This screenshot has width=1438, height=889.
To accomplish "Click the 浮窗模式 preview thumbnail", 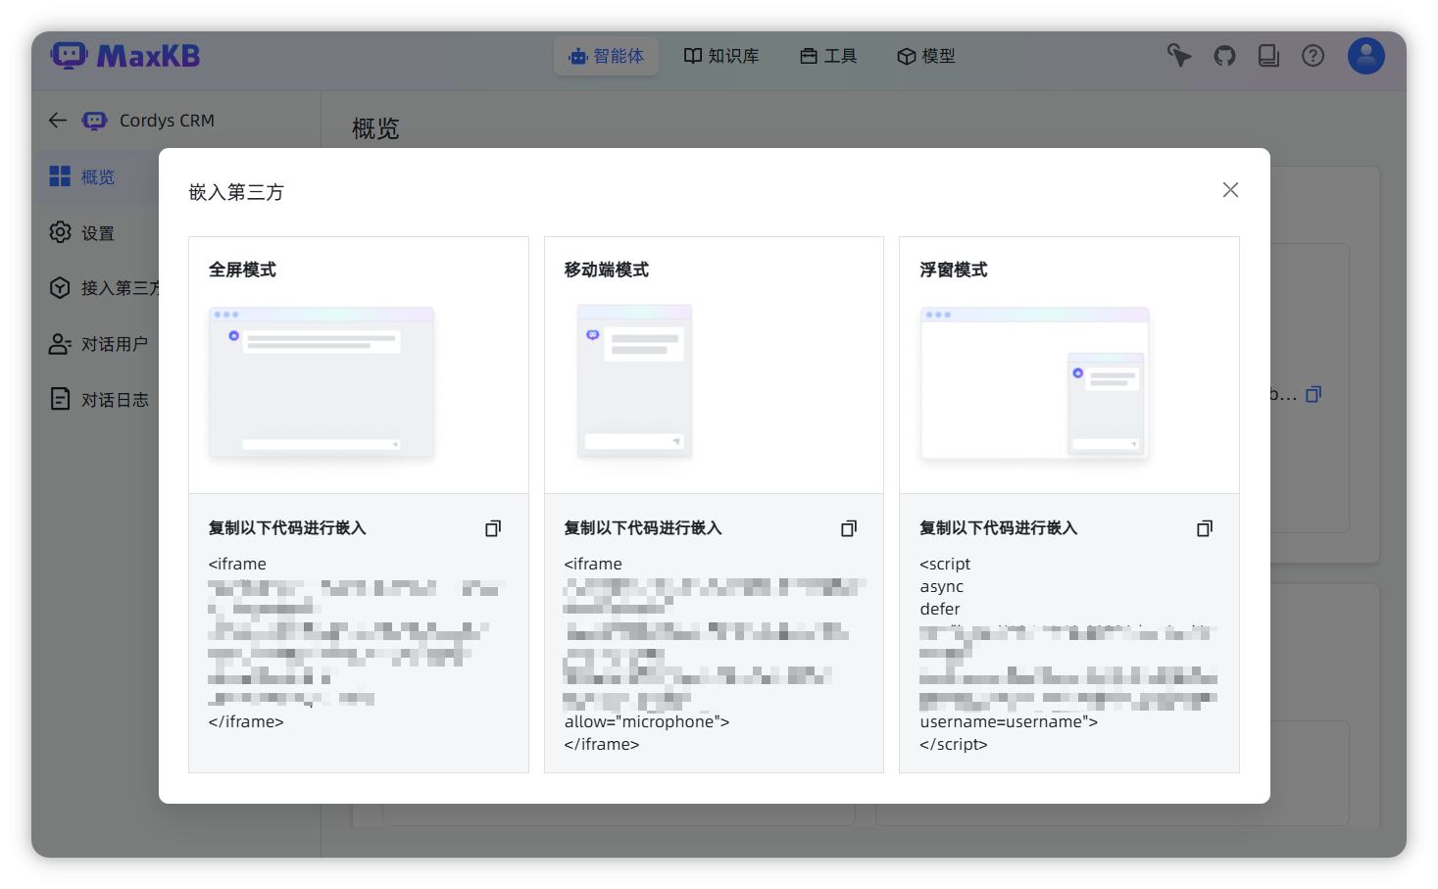I will [x=1034, y=382].
